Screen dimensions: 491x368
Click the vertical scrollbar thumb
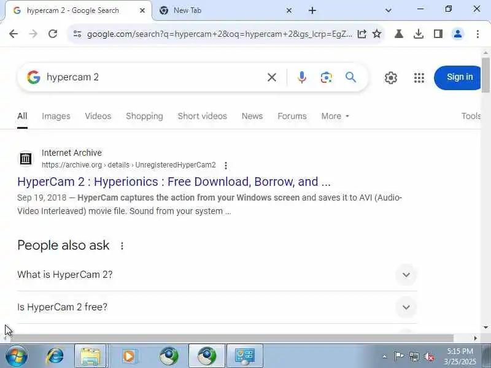click(x=485, y=75)
